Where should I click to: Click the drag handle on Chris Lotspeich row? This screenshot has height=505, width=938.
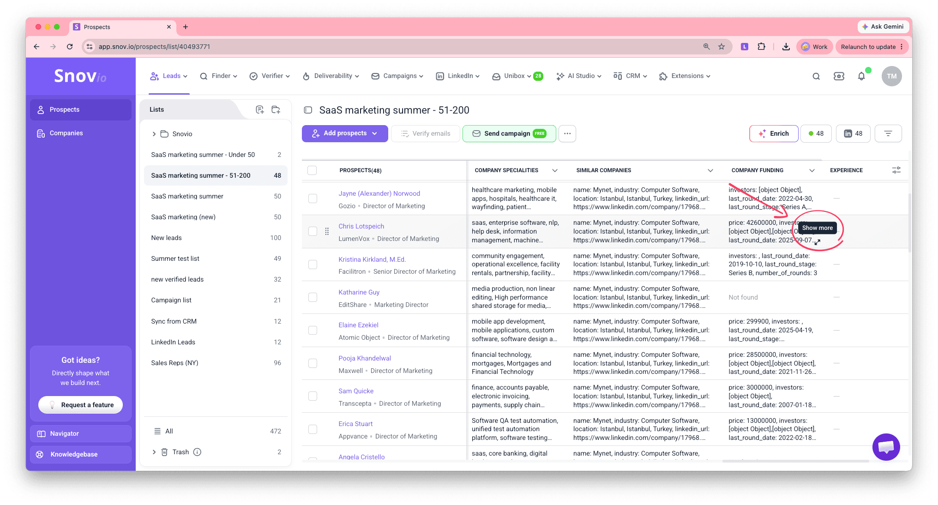327,231
